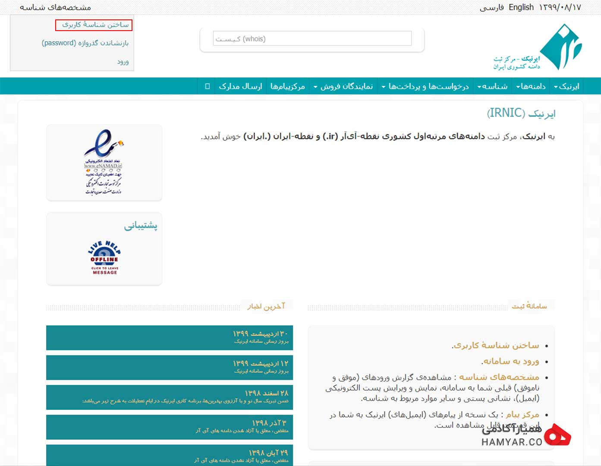Image resolution: width=601 pixels, height=466 pixels.
Task: Click the IRNIC logo at top right
Action: (538, 47)
